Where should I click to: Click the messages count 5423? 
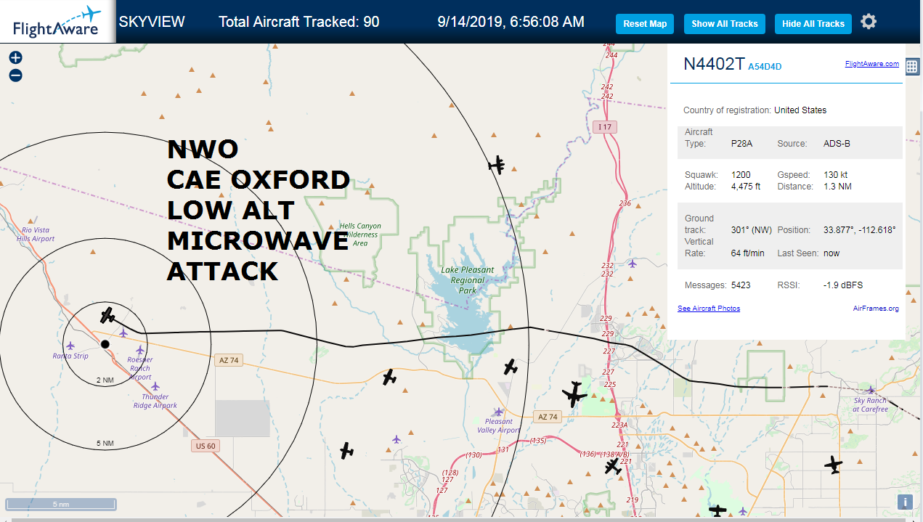click(741, 285)
